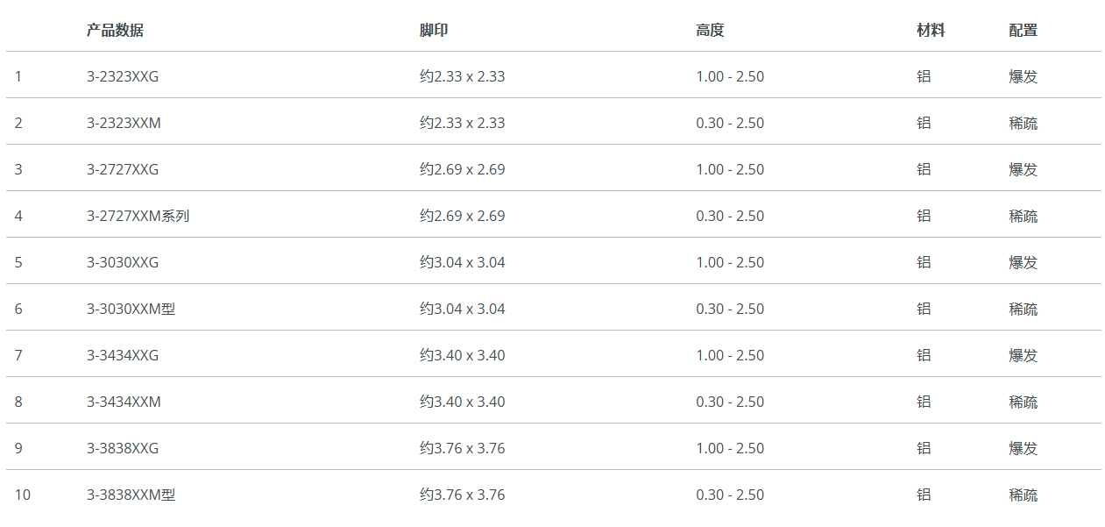Click the 高度 column header
Viewport: 1105px width, 527px height.
coord(710,31)
